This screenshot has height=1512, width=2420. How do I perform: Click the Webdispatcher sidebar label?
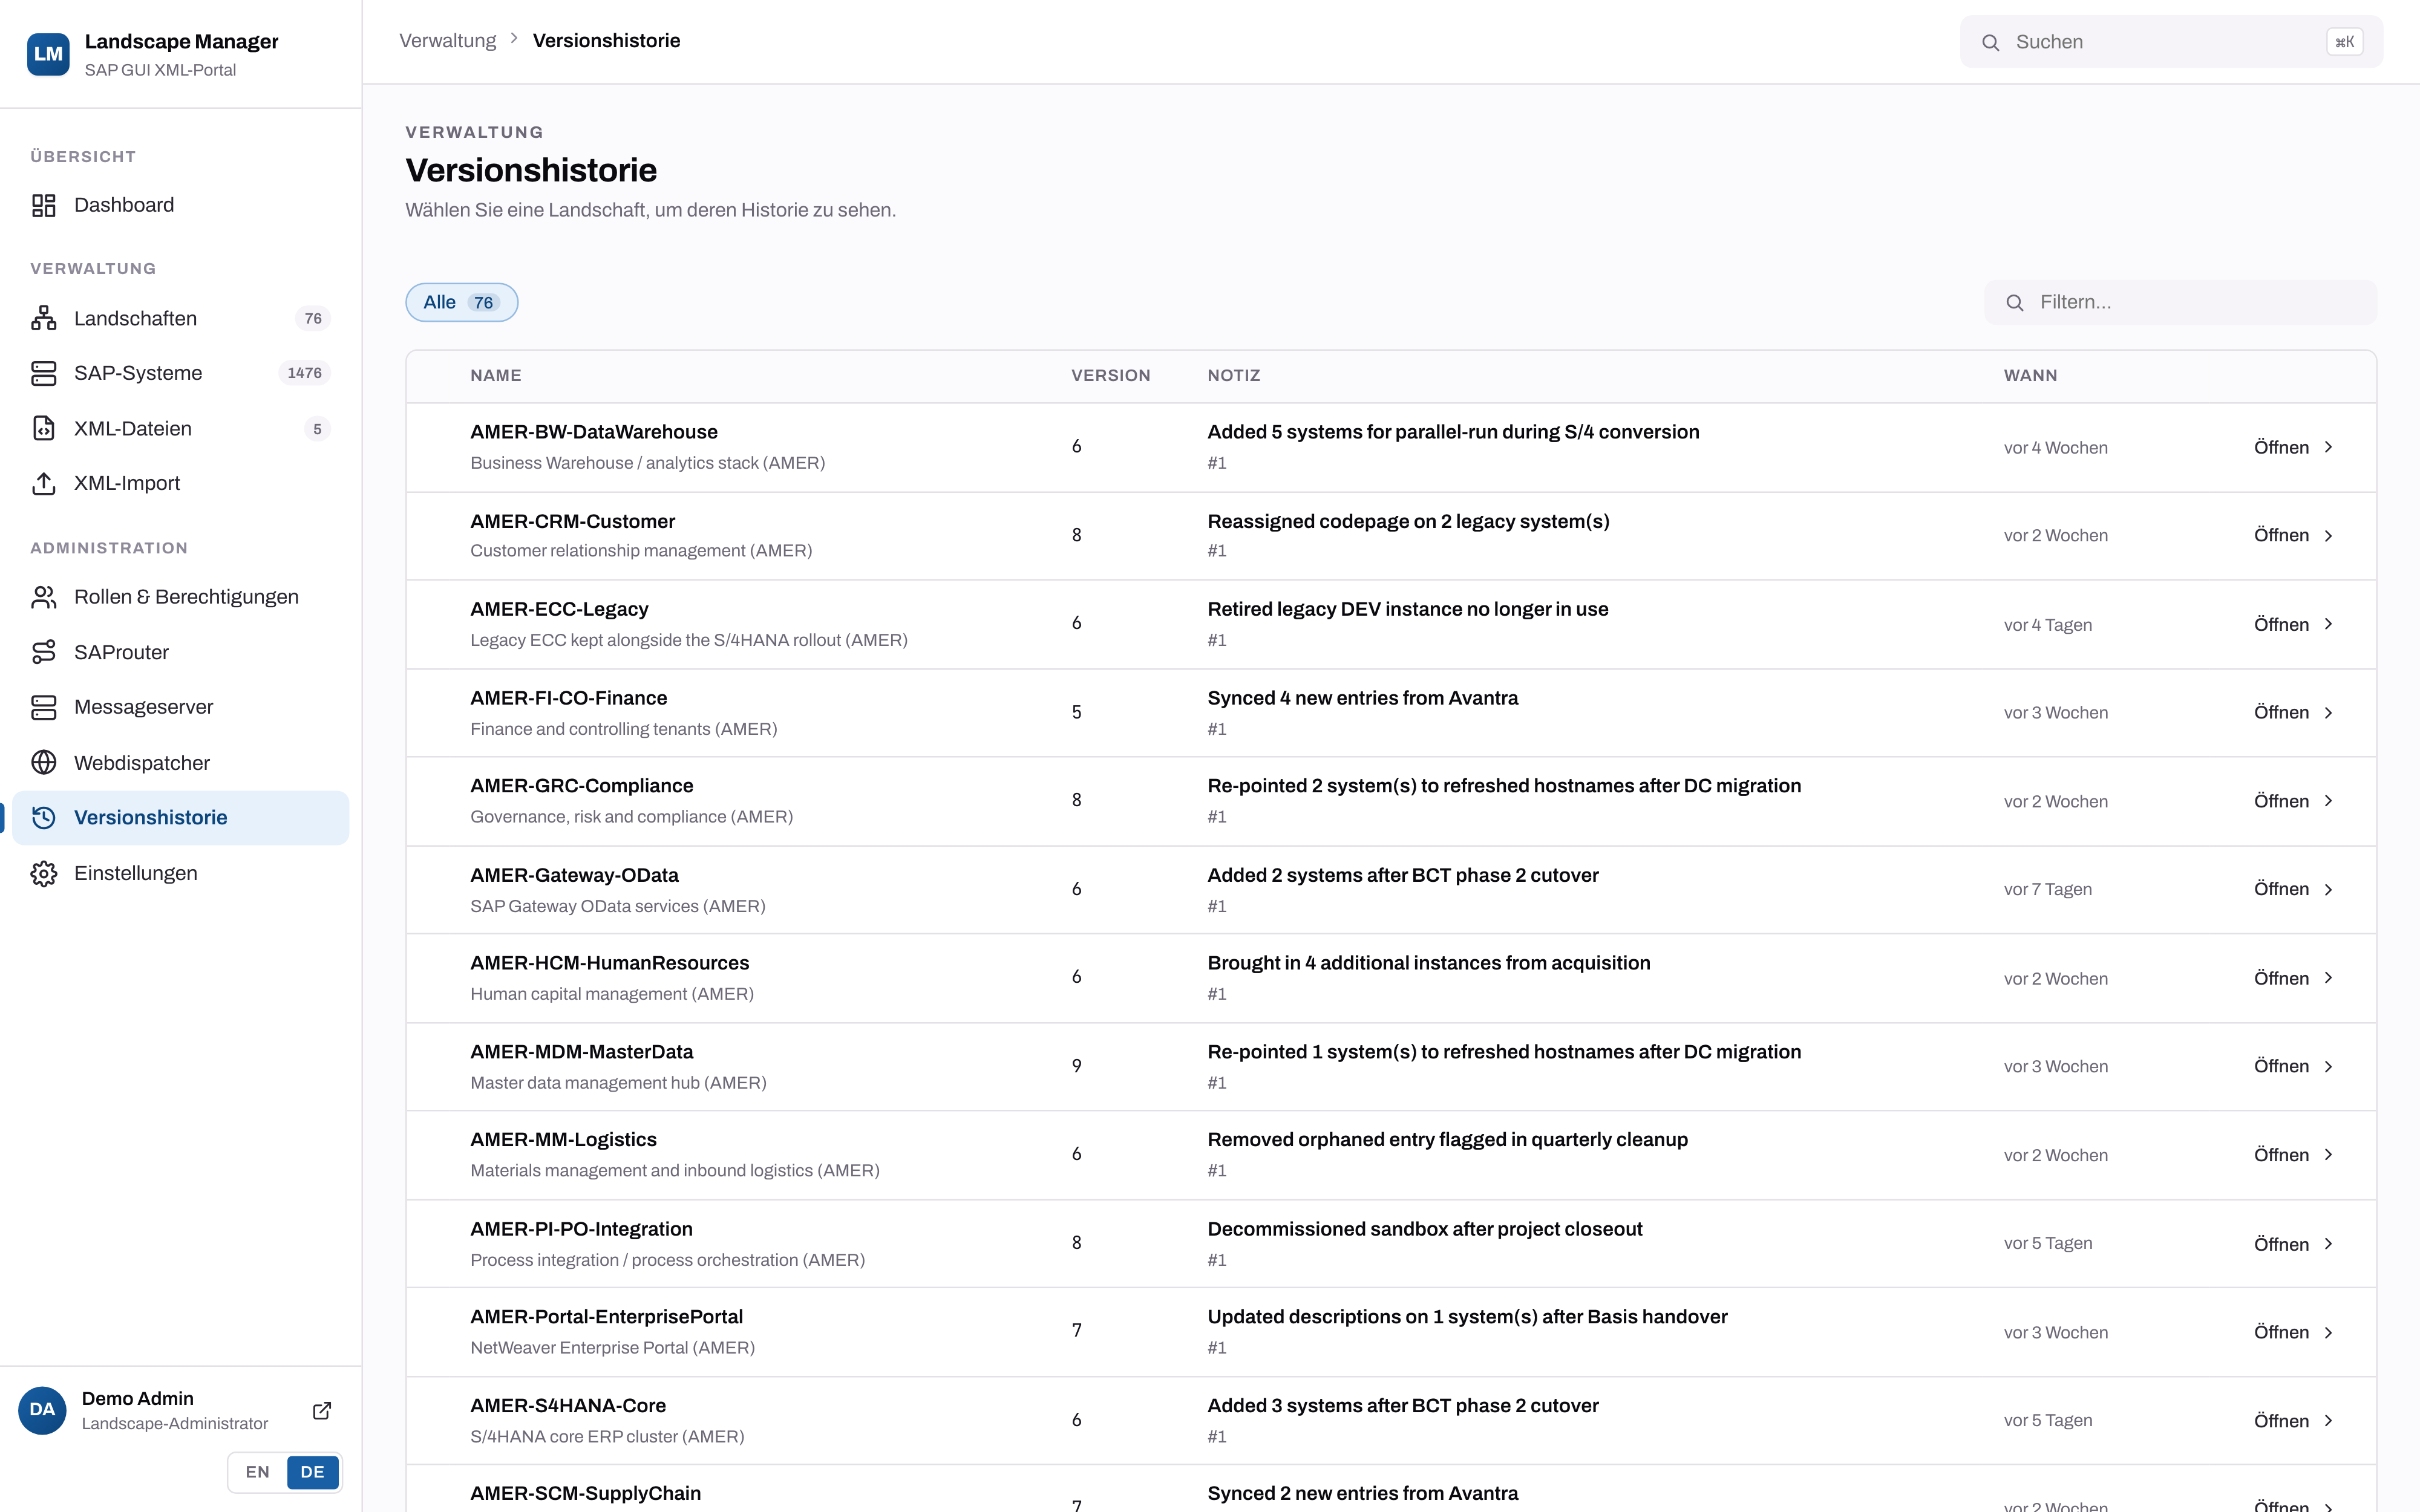[142, 763]
